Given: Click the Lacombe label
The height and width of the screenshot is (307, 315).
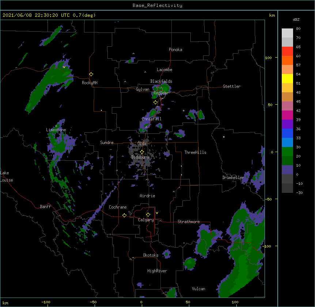Looking at the screenshot, I should (164, 70).
